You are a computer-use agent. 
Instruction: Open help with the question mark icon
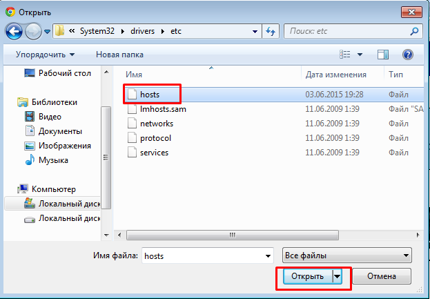pyautogui.click(x=408, y=55)
